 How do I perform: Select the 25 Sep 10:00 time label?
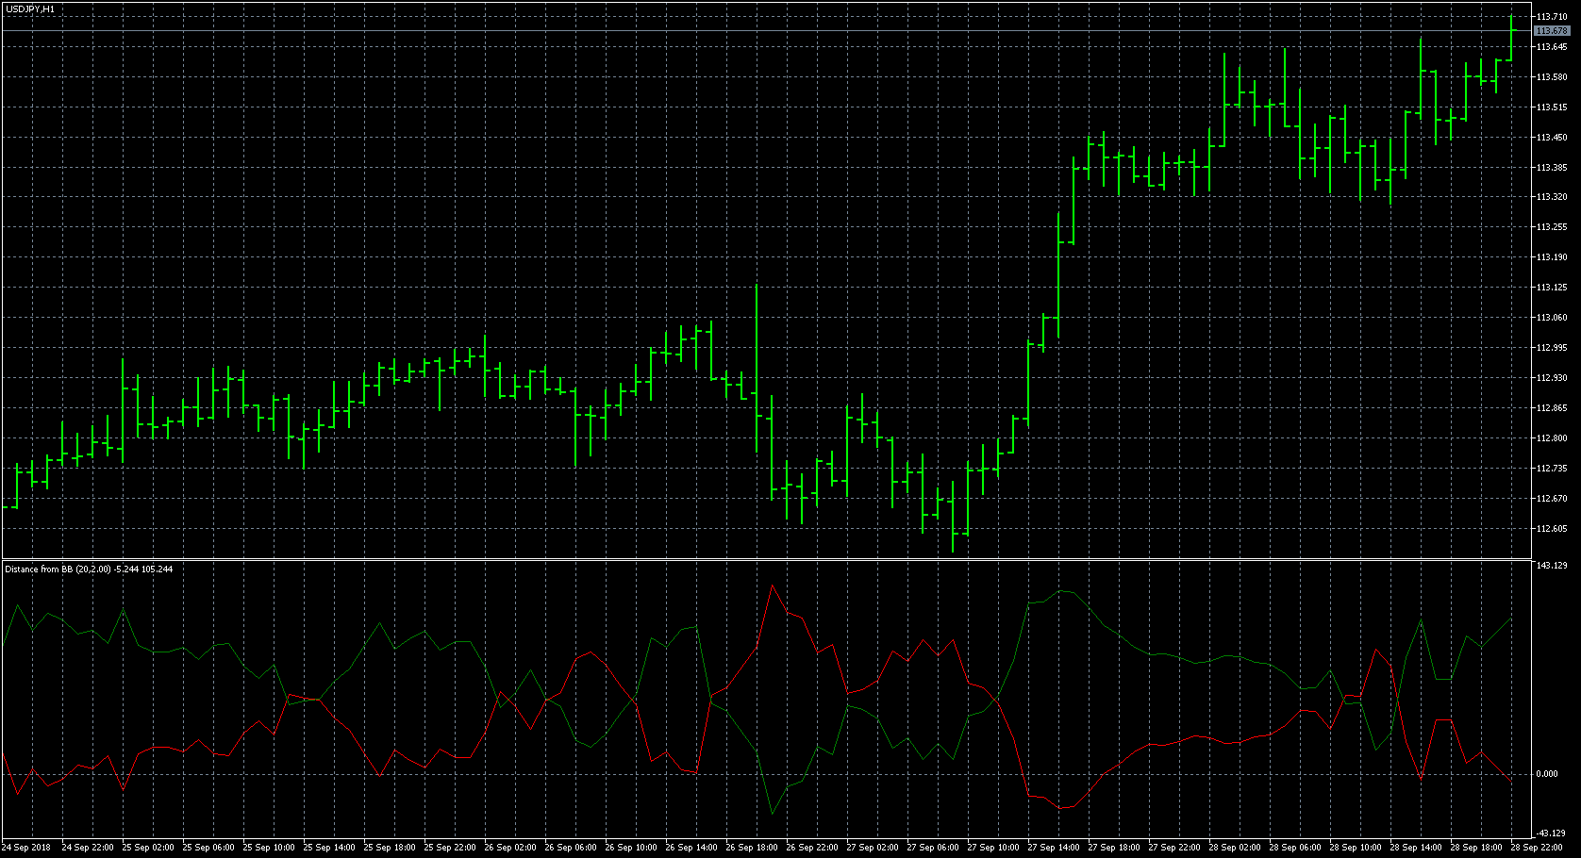click(269, 848)
